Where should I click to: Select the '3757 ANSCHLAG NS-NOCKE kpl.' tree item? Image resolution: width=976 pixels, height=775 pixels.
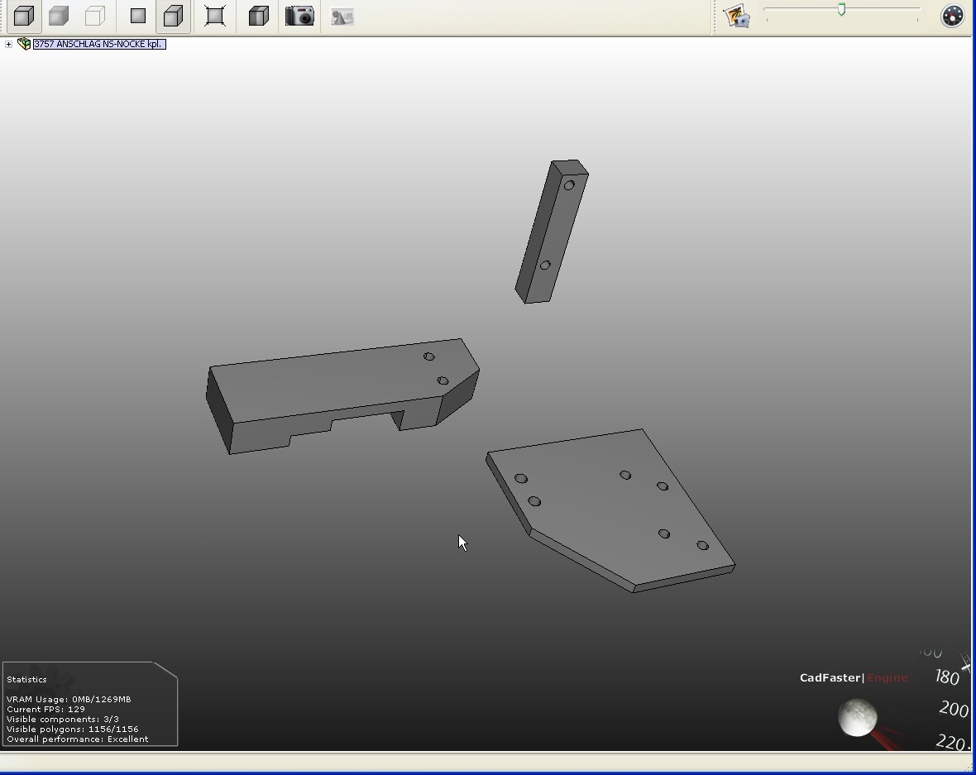(99, 44)
